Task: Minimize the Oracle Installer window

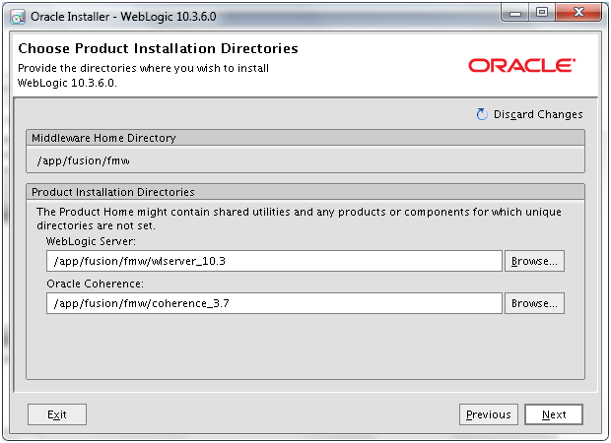Action: click(515, 14)
